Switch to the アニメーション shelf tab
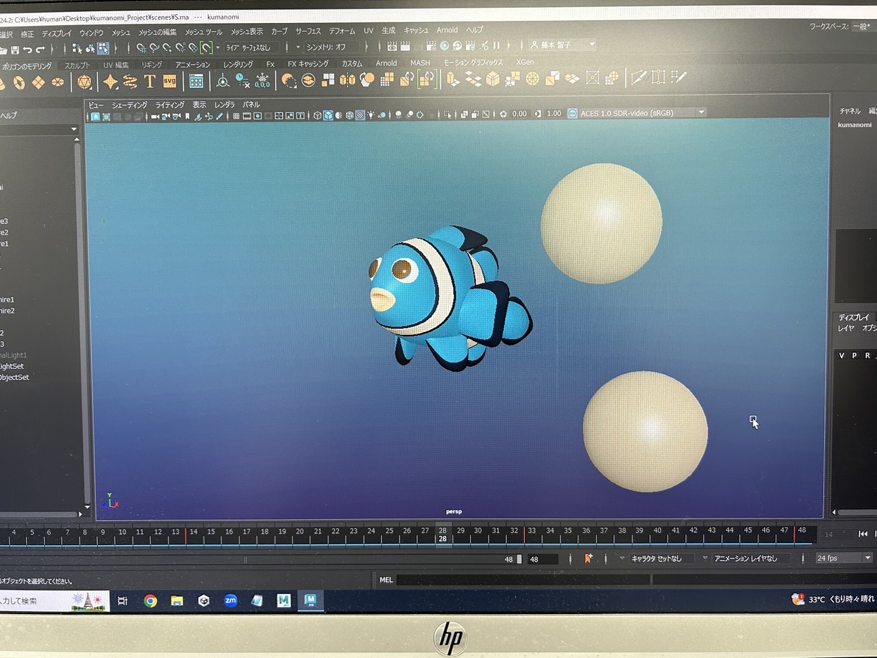The width and height of the screenshot is (877, 658). tap(193, 64)
